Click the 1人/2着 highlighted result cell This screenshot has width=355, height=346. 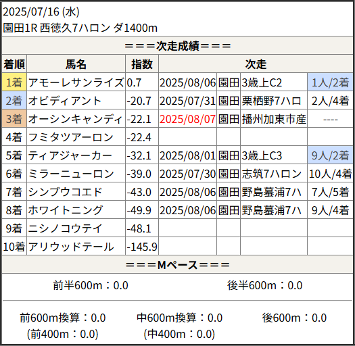point(330,82)
